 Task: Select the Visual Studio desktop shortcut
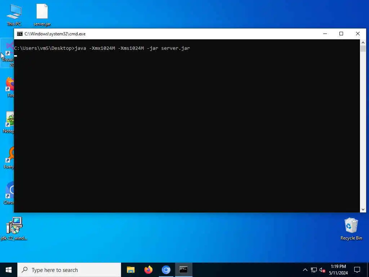click(7, 53)
